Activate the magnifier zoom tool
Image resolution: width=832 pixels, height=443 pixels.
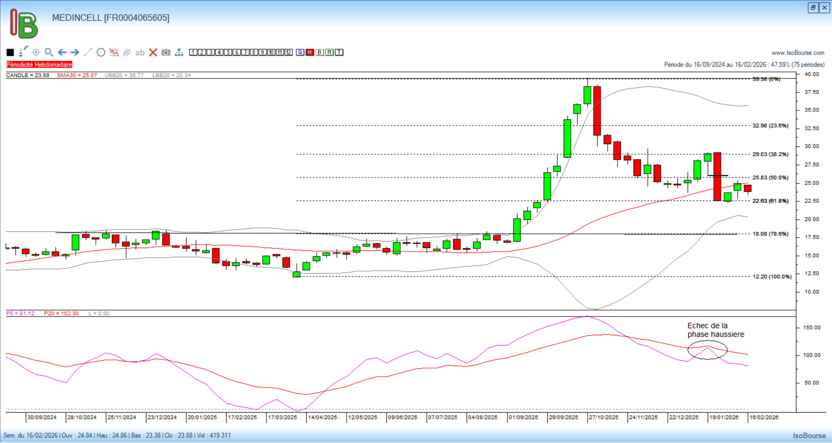[49, 52]
